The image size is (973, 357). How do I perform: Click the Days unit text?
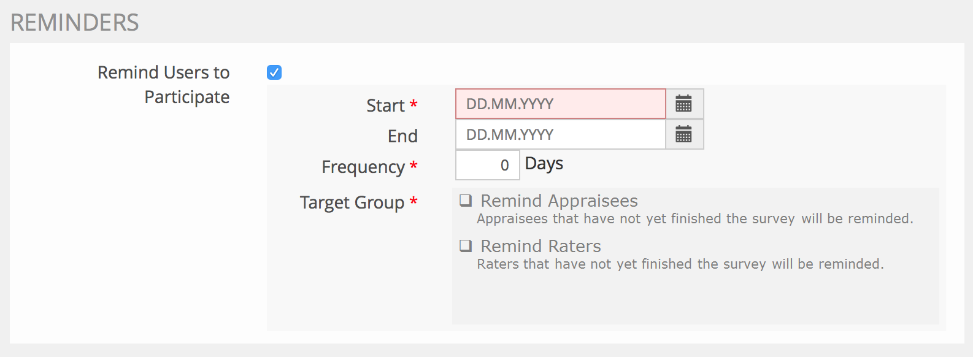(544, 164)
